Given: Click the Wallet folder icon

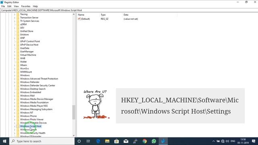Looking at the screenshot, I should click(18, 62).
